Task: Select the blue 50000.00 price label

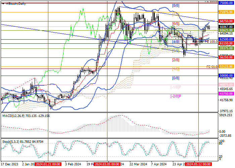Action: coord(226,76)
